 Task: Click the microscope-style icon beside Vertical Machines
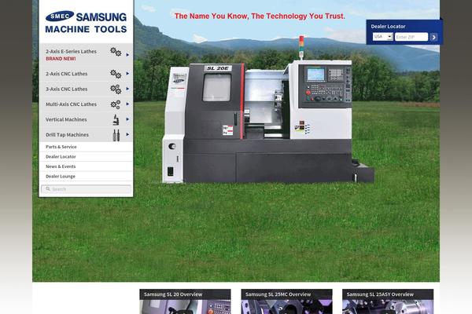(x=116, y=119)
